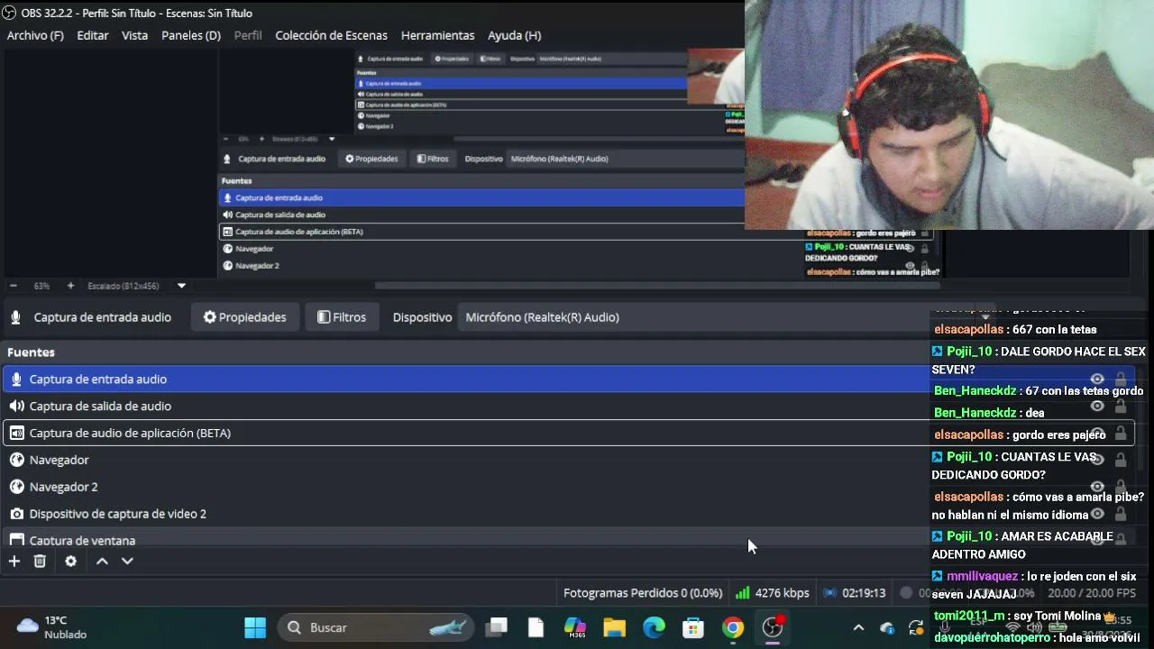This screenshot has width=1154, height=649.
Task: Open File Explorer from the taskbar
Action: (614, 627)
